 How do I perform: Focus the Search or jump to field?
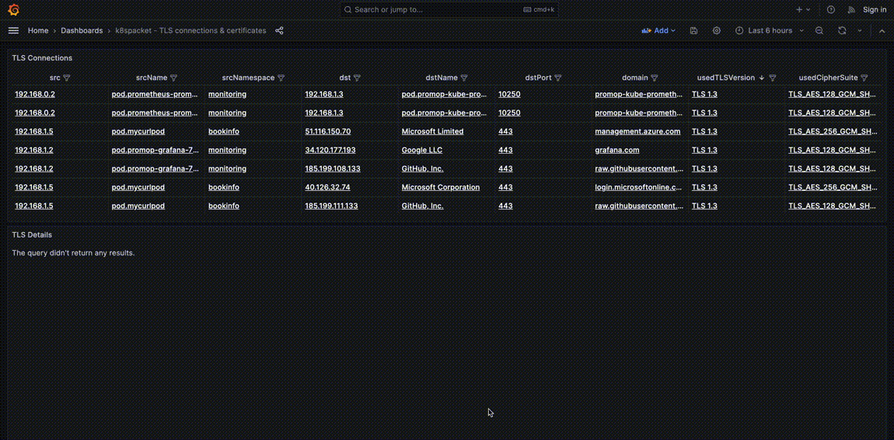[449, 9]
